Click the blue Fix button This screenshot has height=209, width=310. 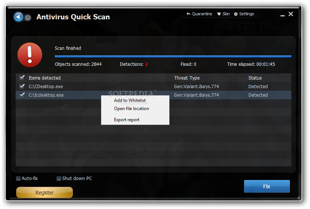[267, 186]
